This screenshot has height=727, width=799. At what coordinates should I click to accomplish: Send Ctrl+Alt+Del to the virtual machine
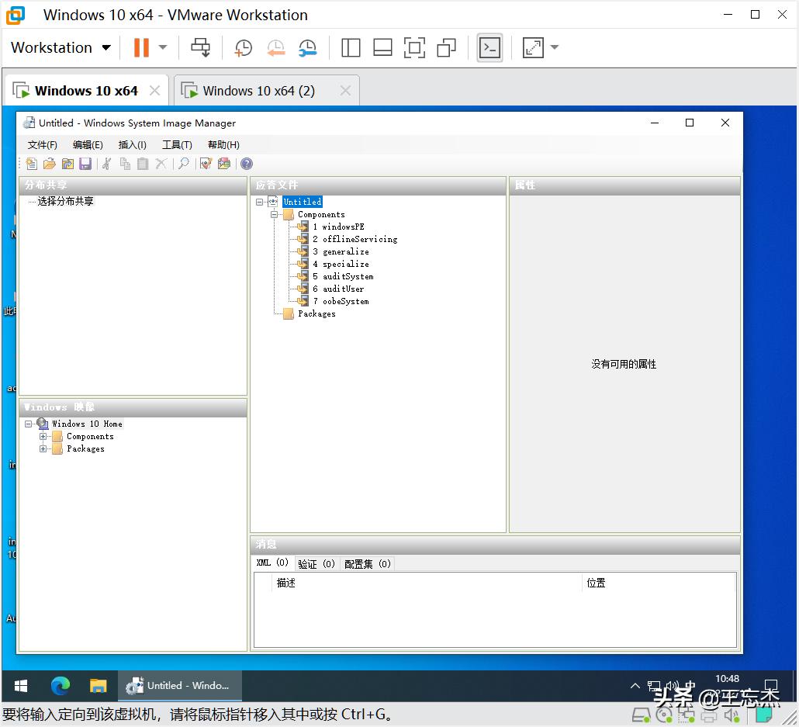[x=200, y=47]
